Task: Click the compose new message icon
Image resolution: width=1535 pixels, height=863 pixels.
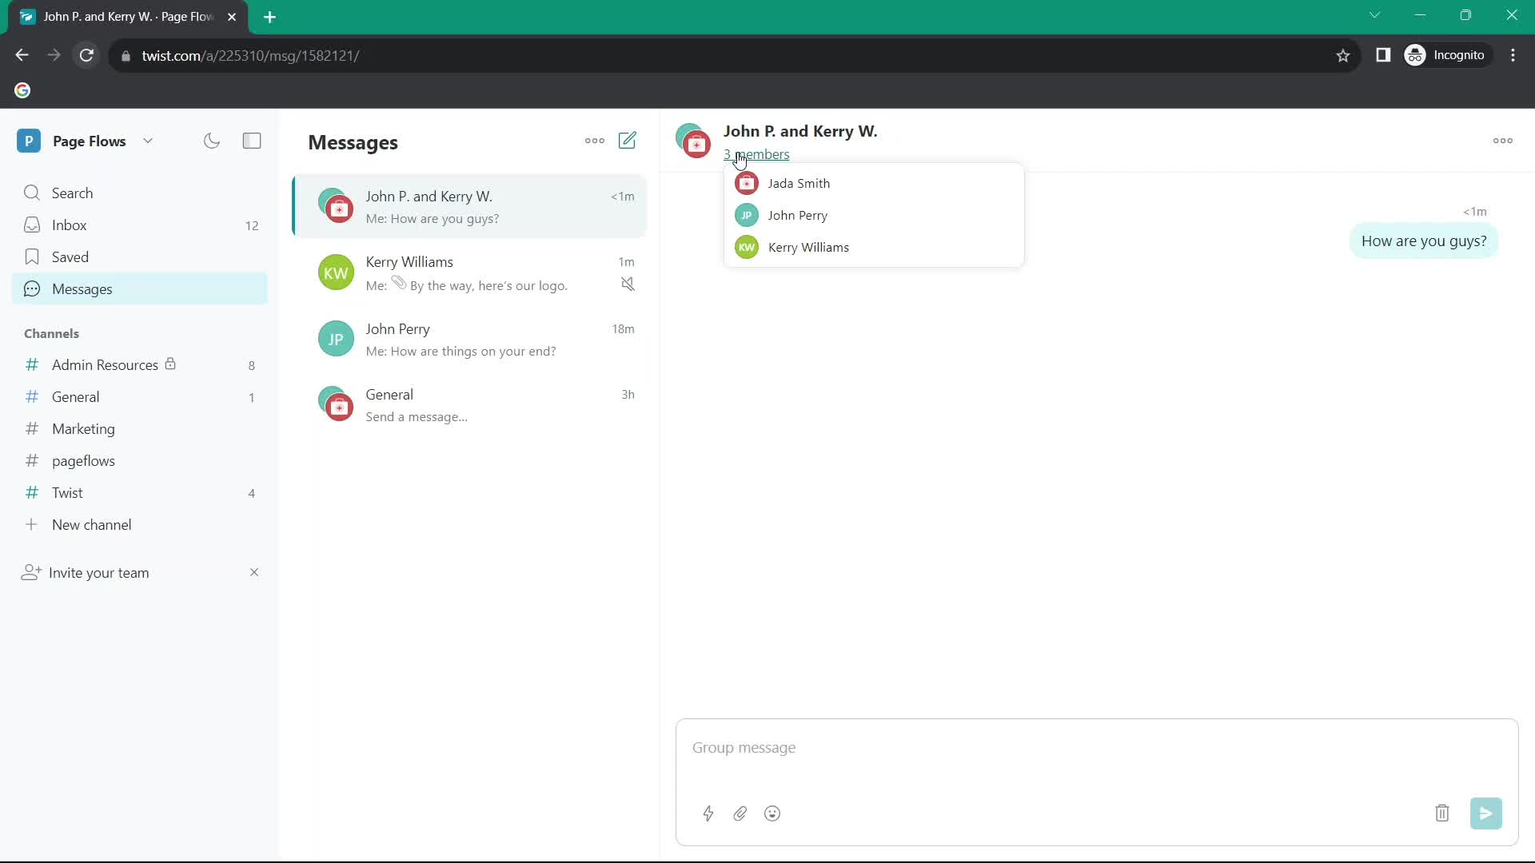Action: [629, 140]
